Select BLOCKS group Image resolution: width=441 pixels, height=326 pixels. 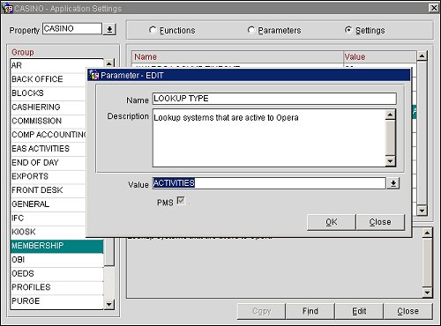pos(49,93)
